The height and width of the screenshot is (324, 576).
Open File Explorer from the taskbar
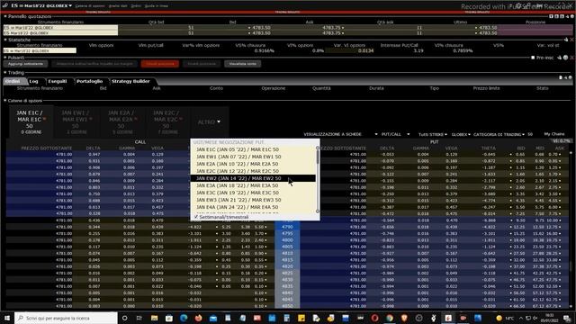[x=154, y=318]
